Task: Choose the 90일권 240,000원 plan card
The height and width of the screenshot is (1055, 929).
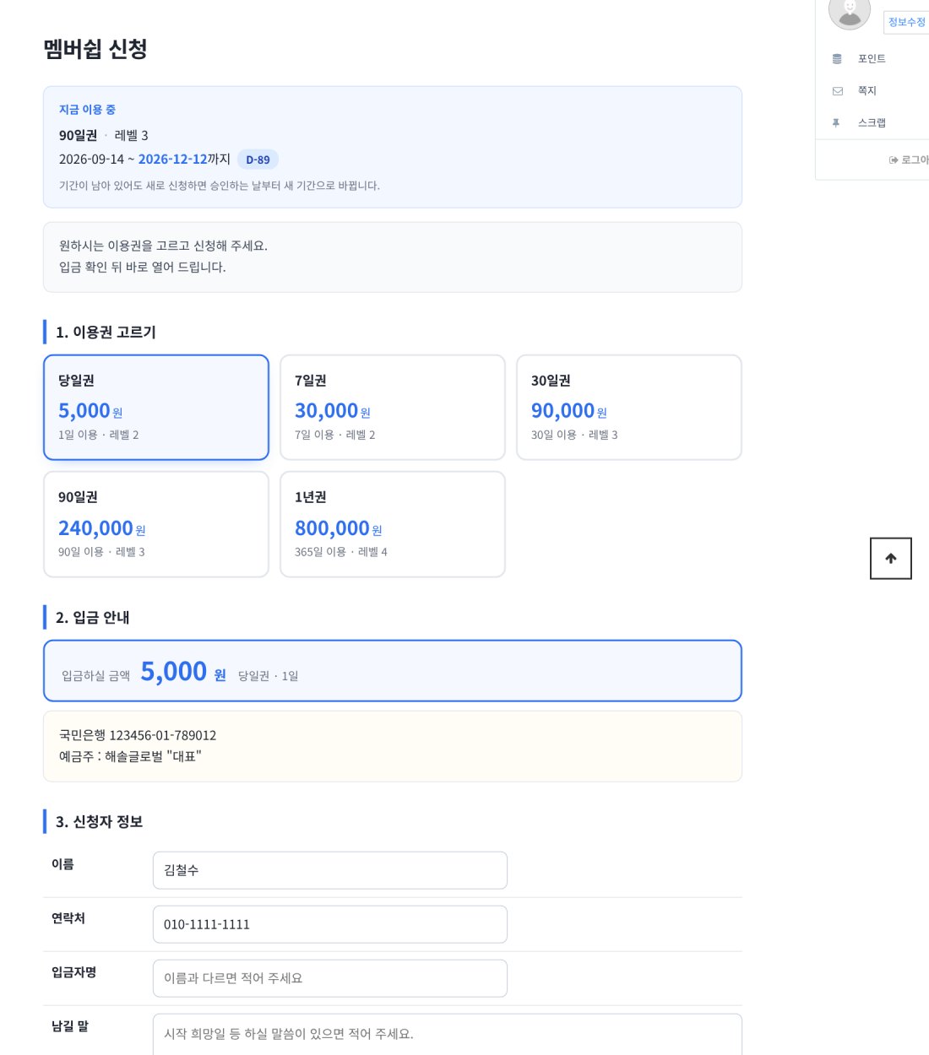Action: tap(156, 524)
